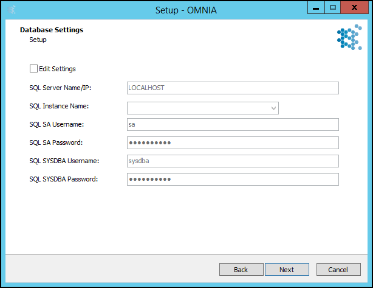373x288 pixels.
Task: Click the SQL Server Name/IP field
Action: click(x=233, y=88)
